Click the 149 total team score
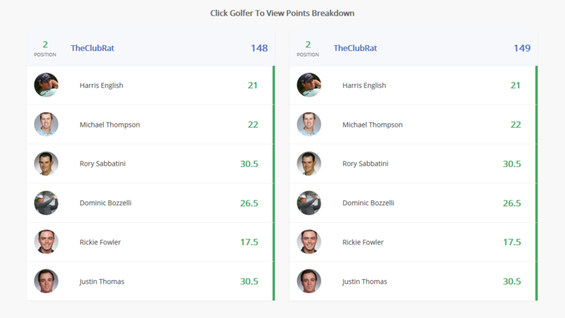This screenshot has width=565, height=318. coord(522,48)
